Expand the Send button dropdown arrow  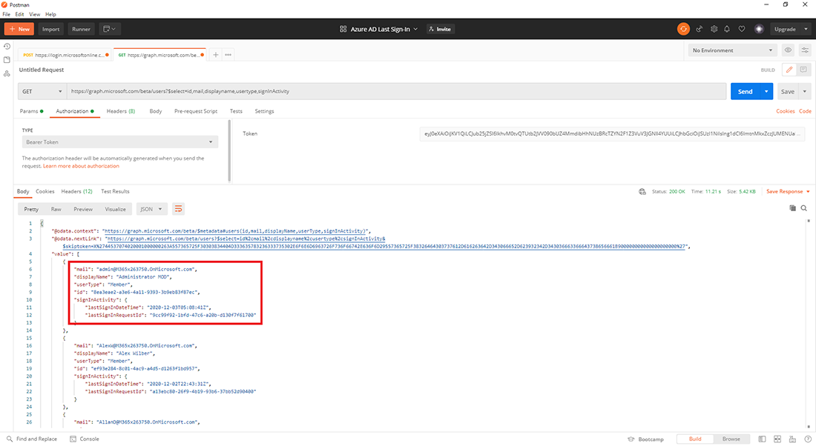coord(766,91)
